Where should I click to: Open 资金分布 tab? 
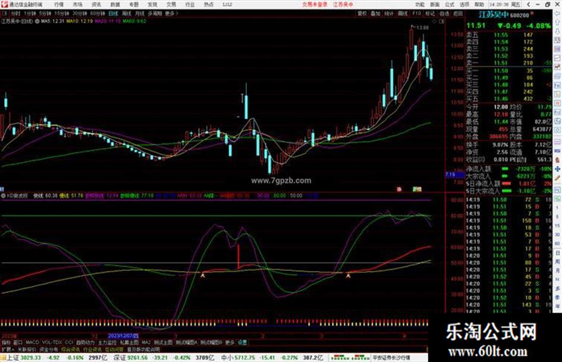[x=49, y=349]
